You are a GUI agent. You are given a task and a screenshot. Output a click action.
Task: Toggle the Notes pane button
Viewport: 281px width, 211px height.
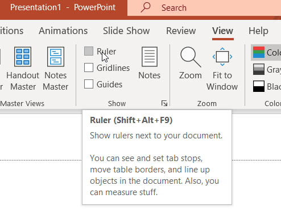[x=150, y=63]
